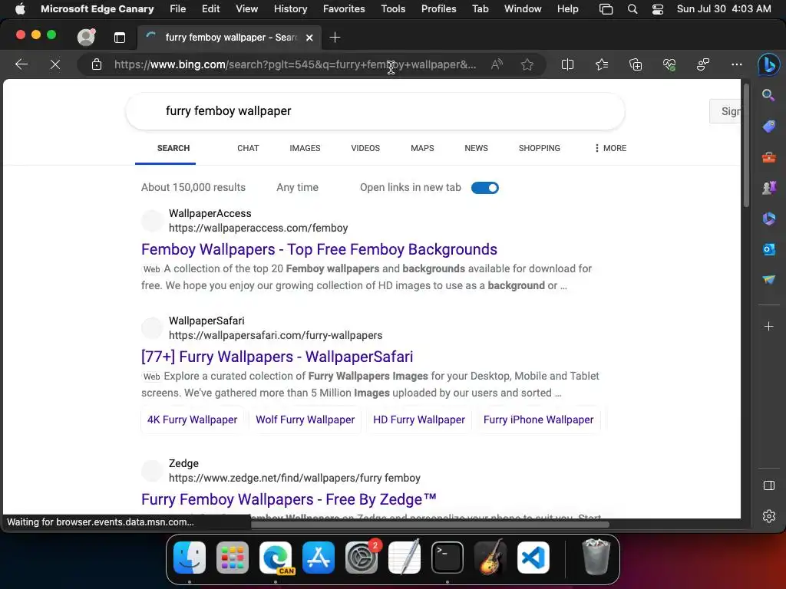Open the Bing Copilot sidebar button
Image resolution: width=786 pixels, height=589 pixels.
pos(769,64)
